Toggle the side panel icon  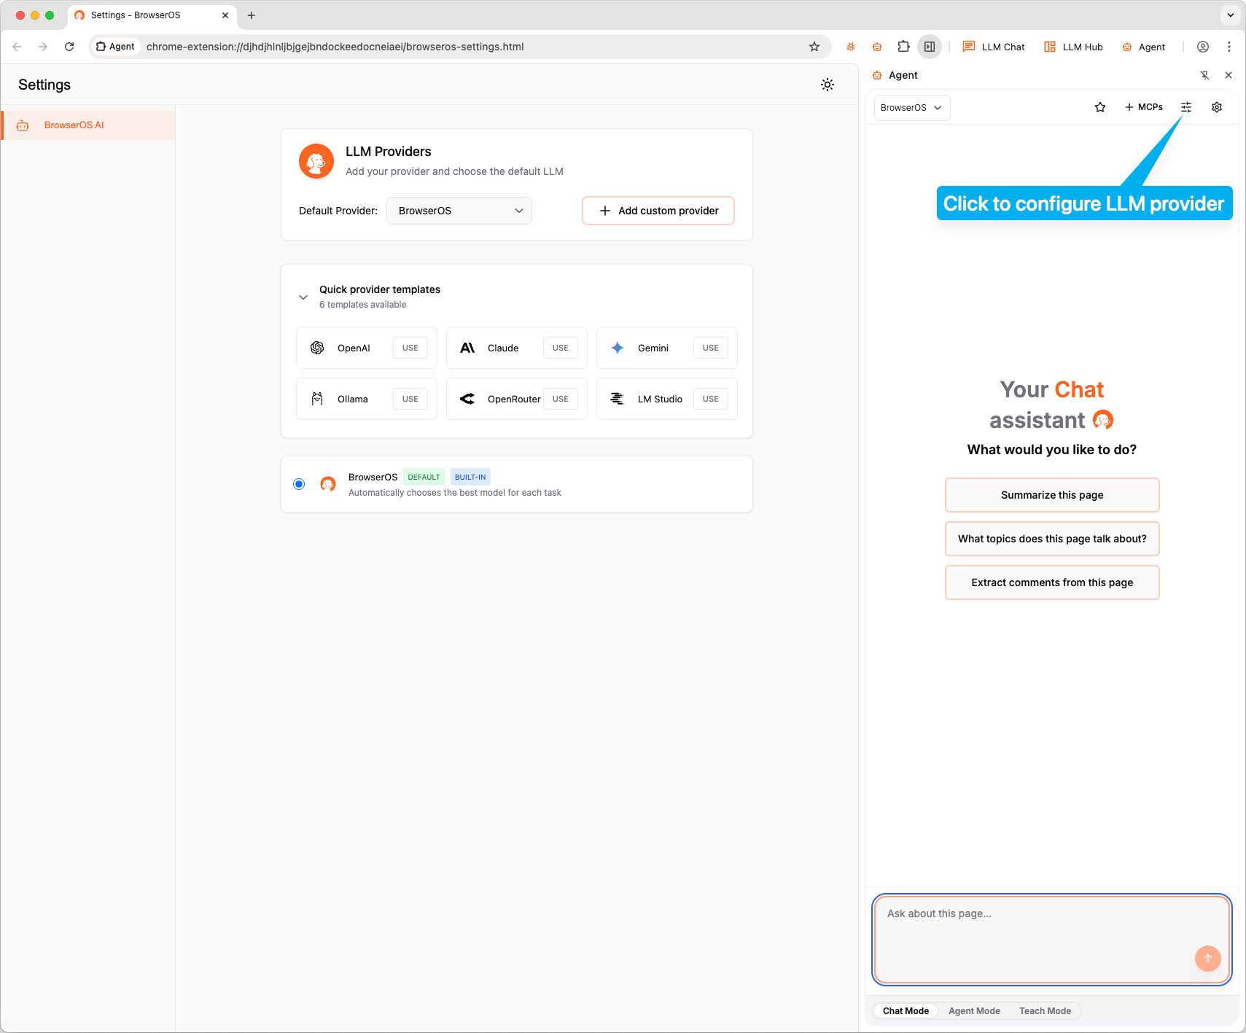[930, 47]
